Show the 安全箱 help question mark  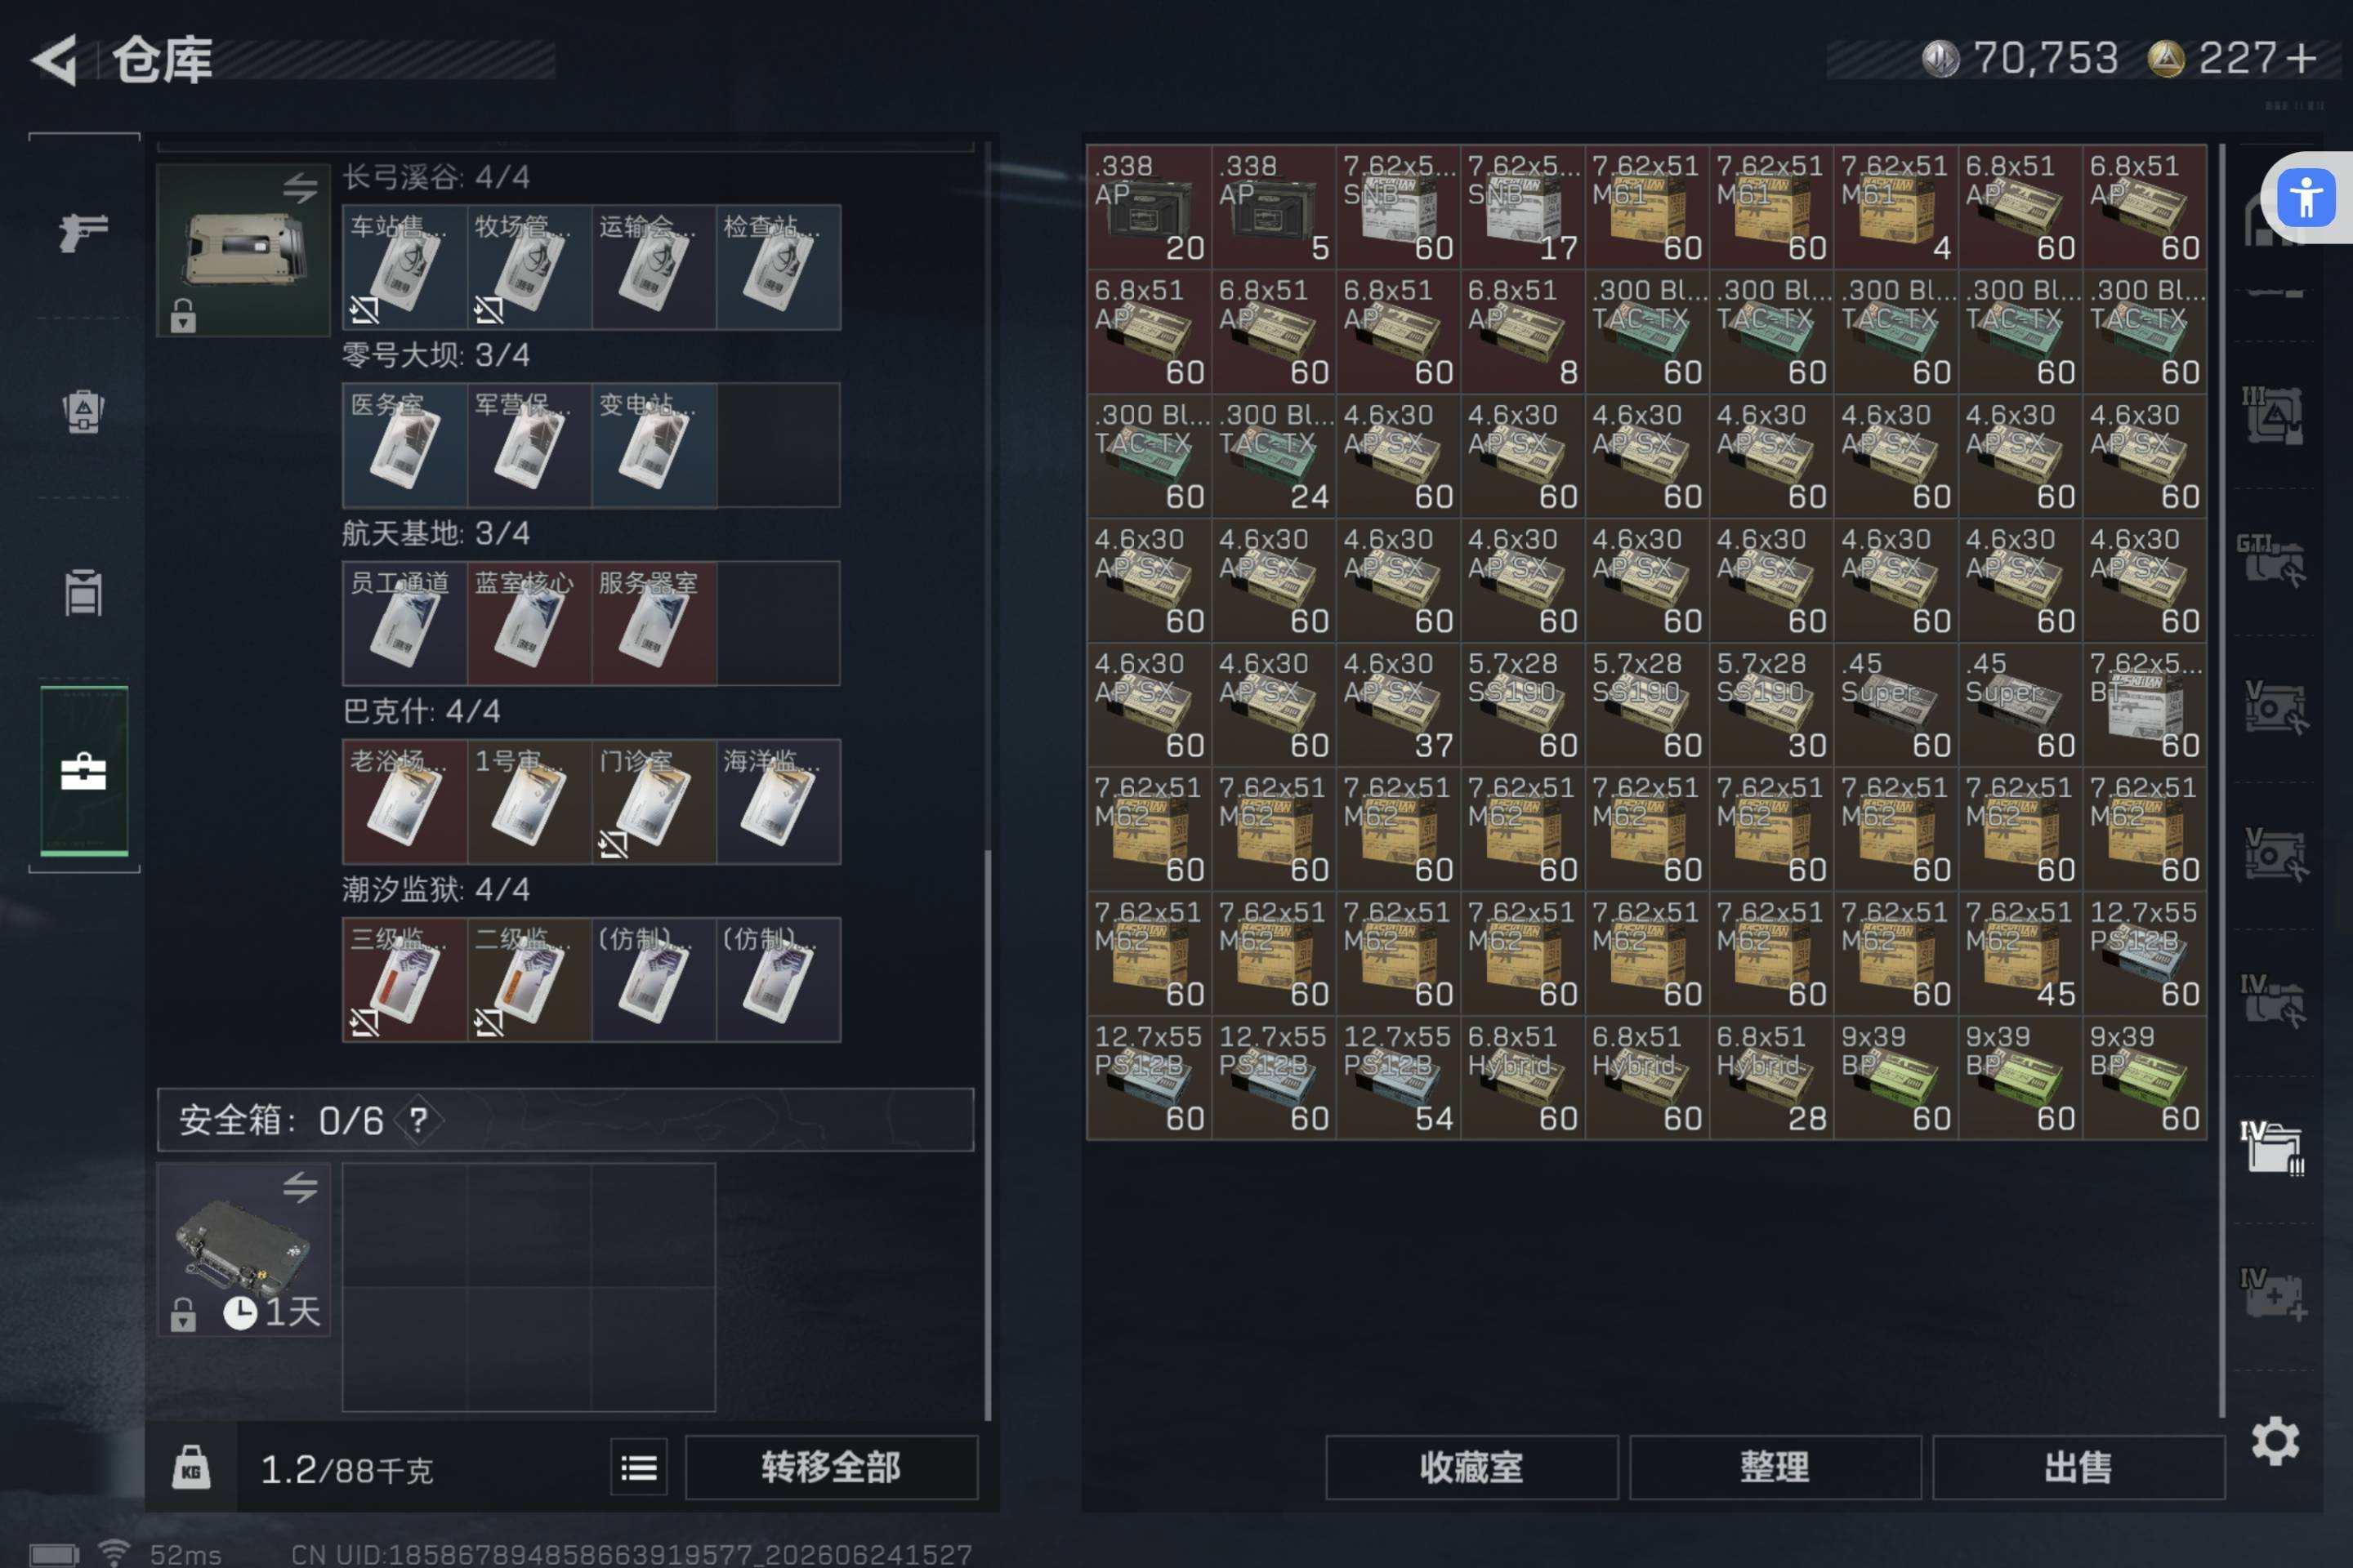[x=418, y=1120]
